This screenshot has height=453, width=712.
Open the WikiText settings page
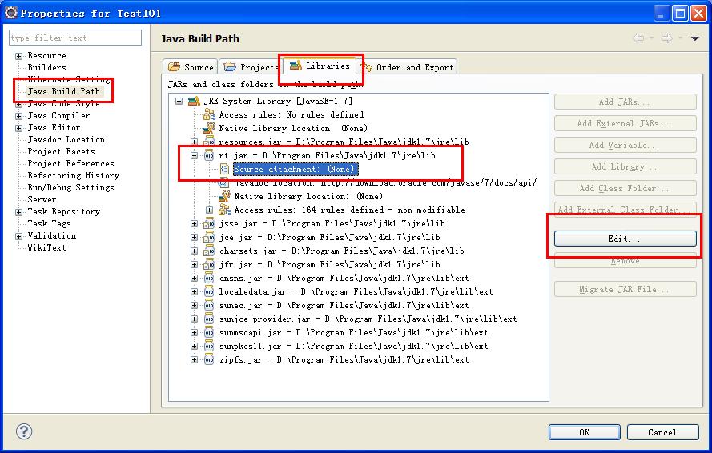point(46,247)
